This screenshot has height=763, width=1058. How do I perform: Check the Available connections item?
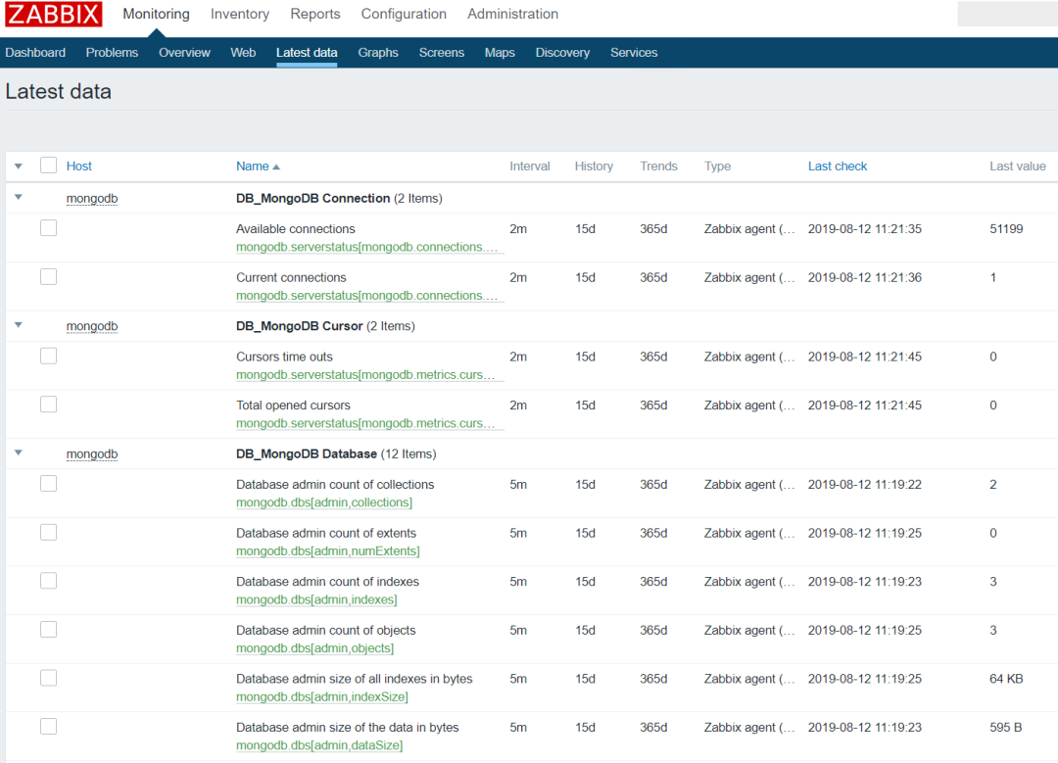pyautogui.click(x=49, y=228)
